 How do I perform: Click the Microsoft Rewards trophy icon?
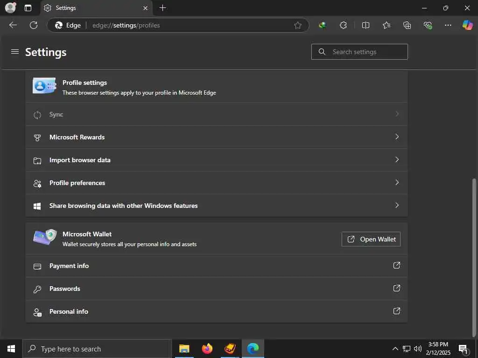37,138
